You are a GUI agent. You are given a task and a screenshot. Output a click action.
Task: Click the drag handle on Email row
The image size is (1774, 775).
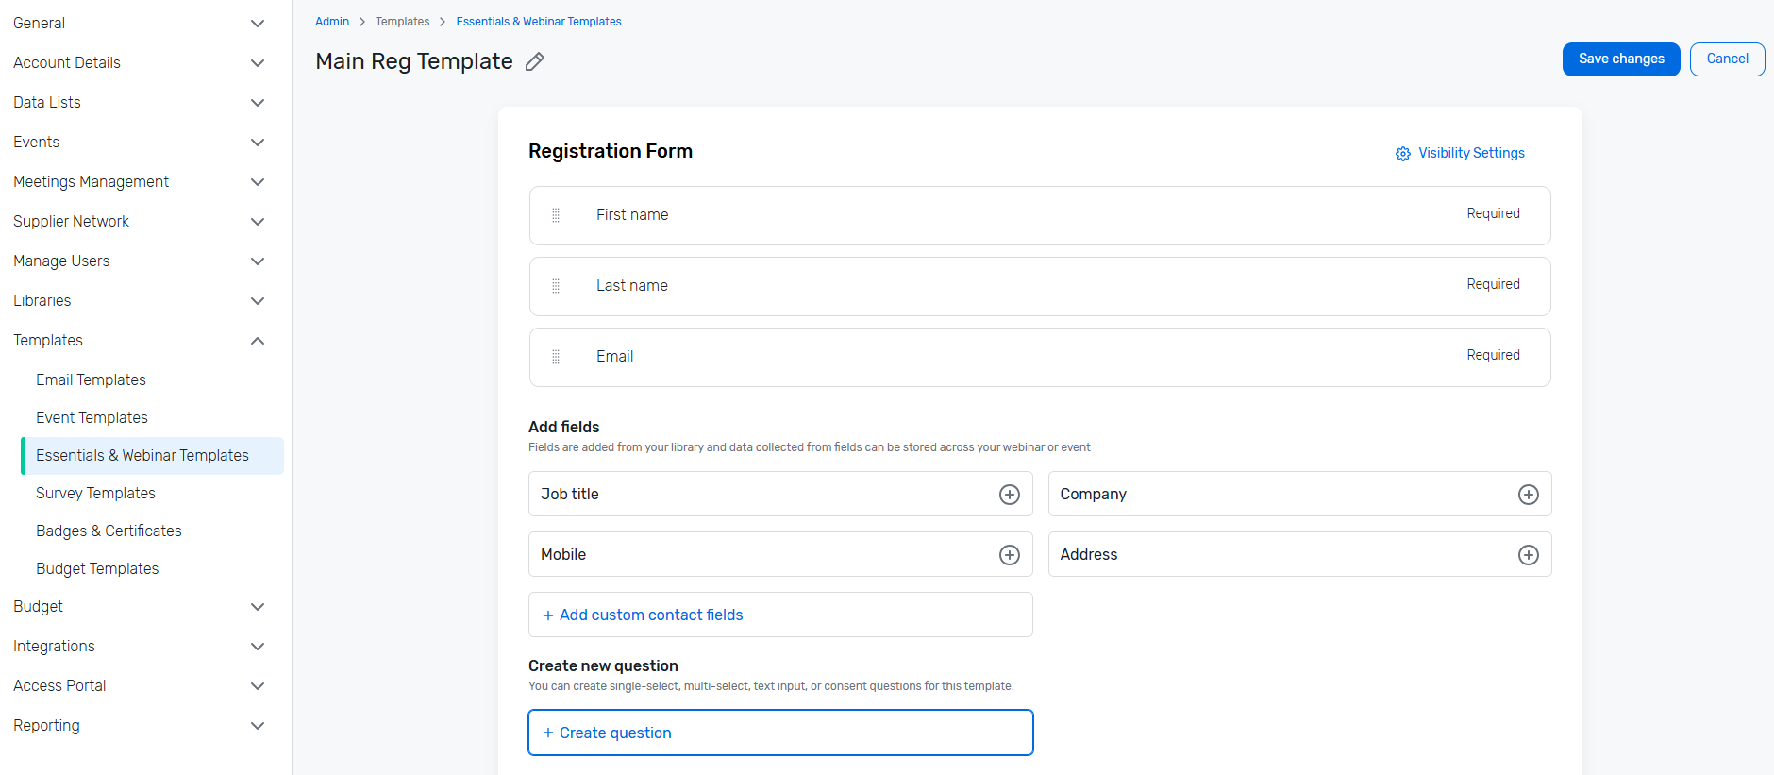point(556,357)
